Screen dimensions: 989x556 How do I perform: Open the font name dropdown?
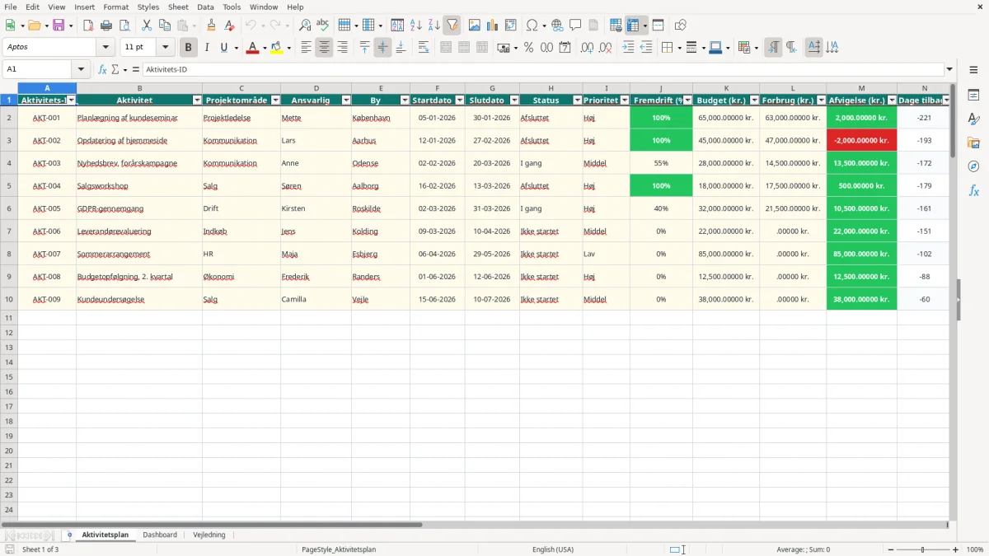point(105,48)
